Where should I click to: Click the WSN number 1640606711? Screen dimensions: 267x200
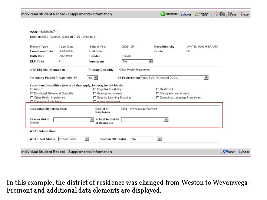pos(49,32)
